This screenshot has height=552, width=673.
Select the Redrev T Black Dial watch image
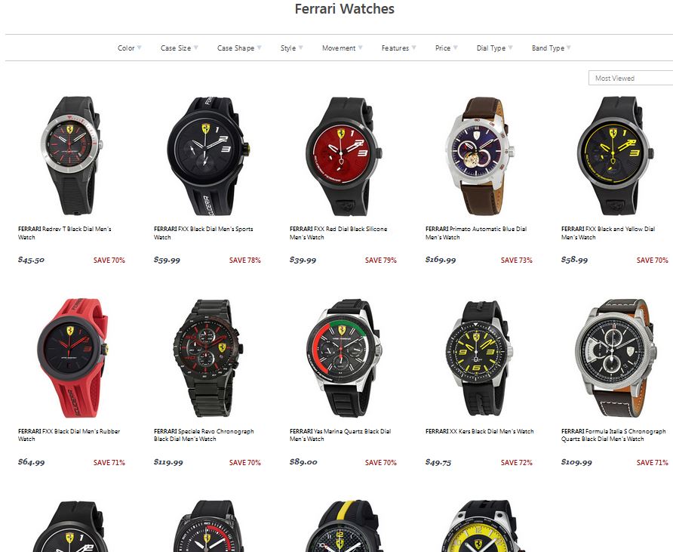pyautogui.click(x=72, y=156)
